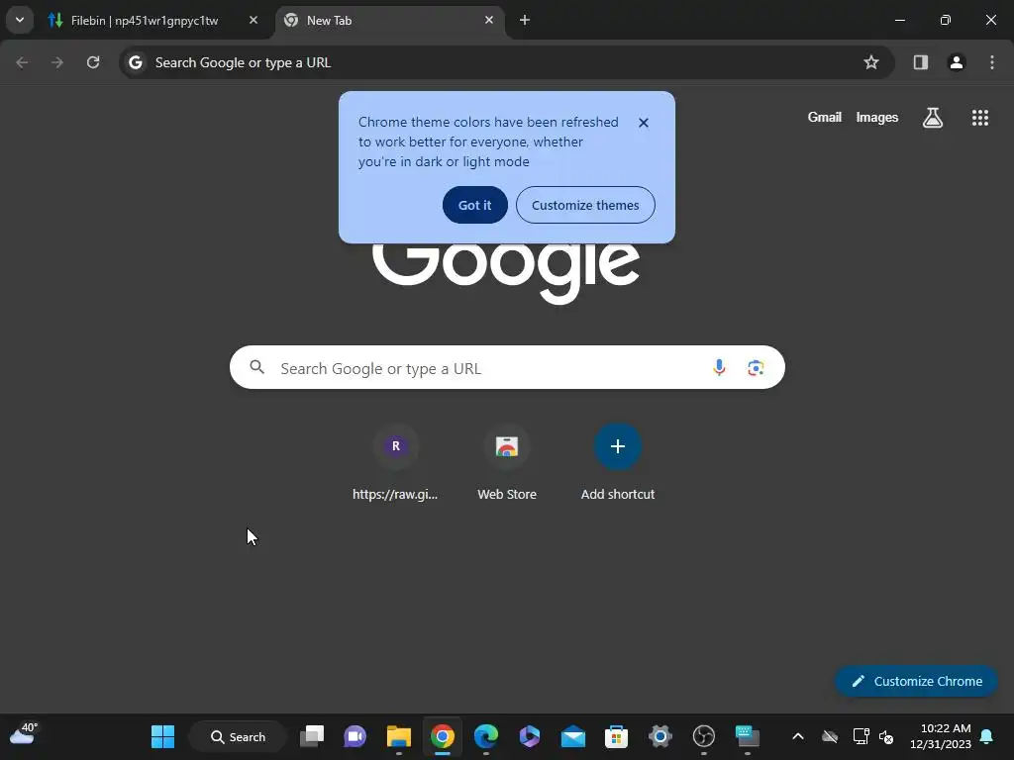Click the Got it button

click(474, 205)
